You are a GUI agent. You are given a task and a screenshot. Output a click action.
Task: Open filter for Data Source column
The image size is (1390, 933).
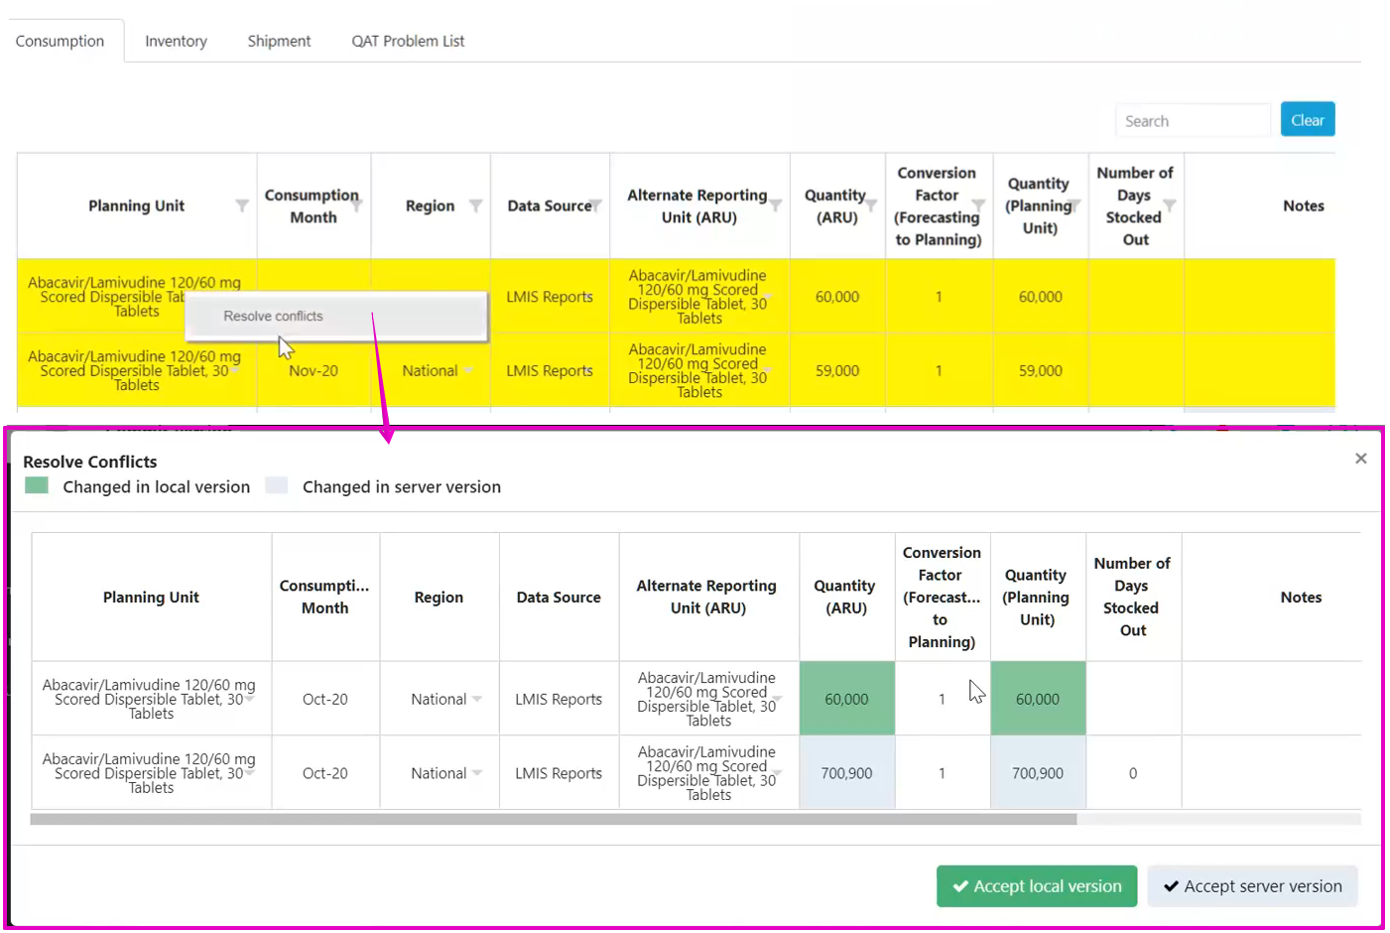pos(595,204)
